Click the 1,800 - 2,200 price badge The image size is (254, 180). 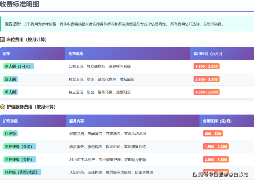[x=206, y=66]
